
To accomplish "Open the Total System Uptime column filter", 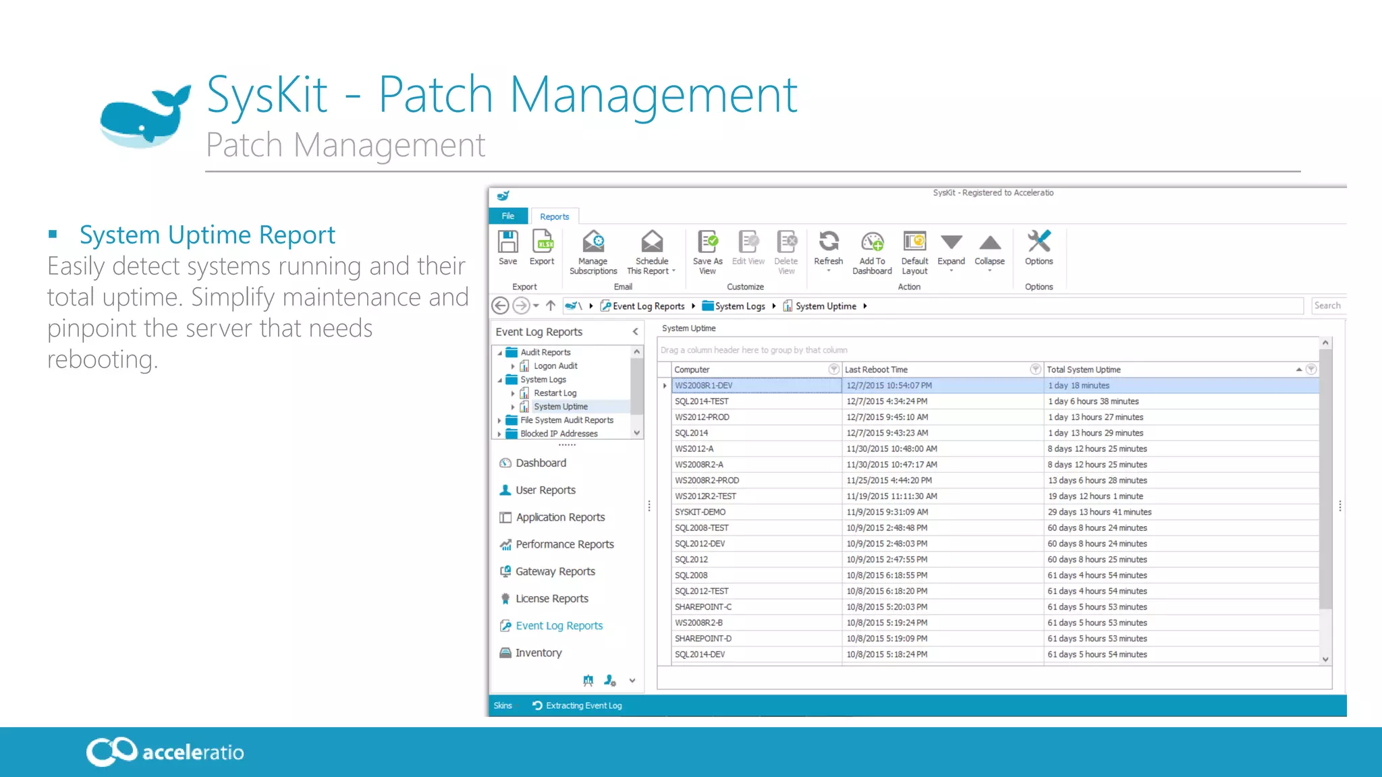I will [x=1311, y=370].
